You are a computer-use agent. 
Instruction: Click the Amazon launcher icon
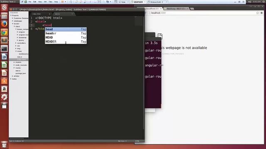coord(4,89)
